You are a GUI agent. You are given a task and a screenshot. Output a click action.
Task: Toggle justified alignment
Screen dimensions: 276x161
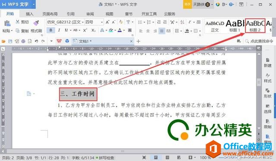click(162, 31)
